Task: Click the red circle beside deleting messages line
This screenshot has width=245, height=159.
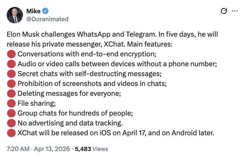Action: [11, 93]
